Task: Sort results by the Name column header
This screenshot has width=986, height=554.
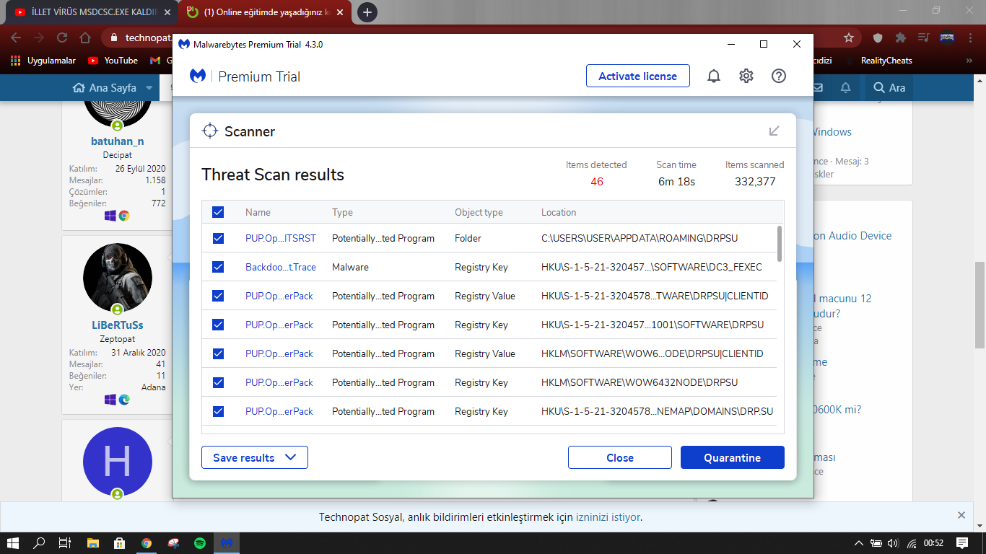Action: 258,212
